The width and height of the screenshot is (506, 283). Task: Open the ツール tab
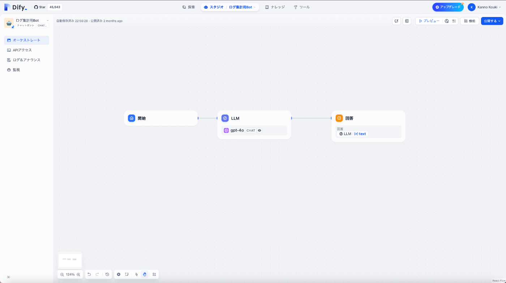[302, 7]
